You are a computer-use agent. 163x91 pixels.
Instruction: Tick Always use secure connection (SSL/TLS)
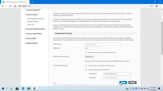point(86,52)
